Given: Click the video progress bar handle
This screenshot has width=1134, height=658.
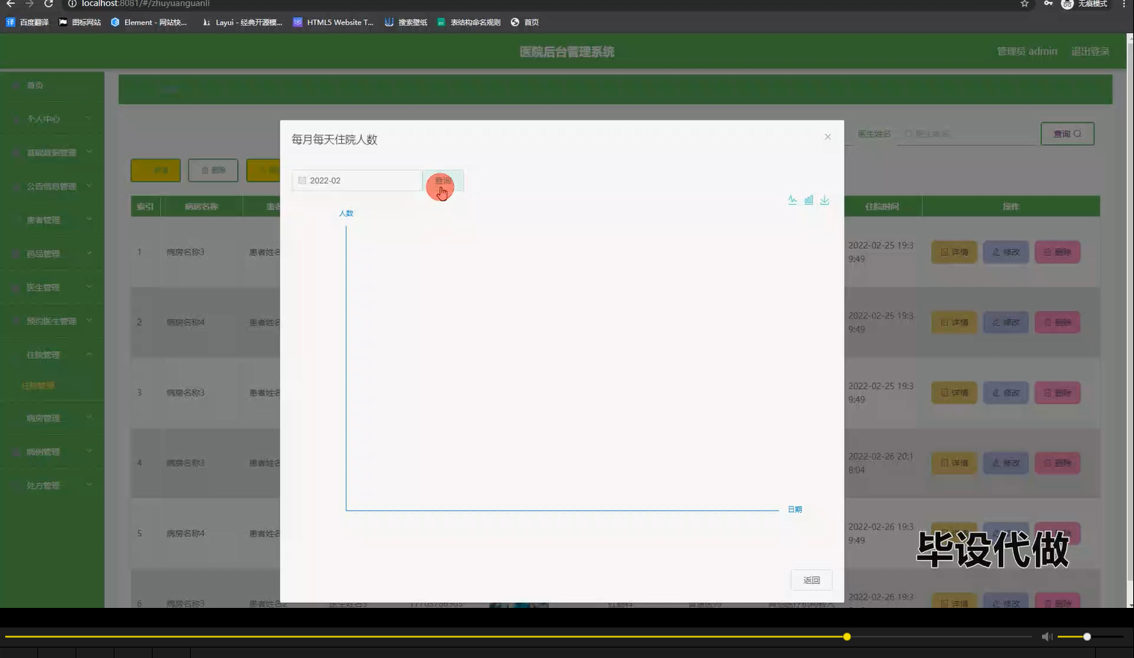Looking at the screenshot, I should point(847,637).
